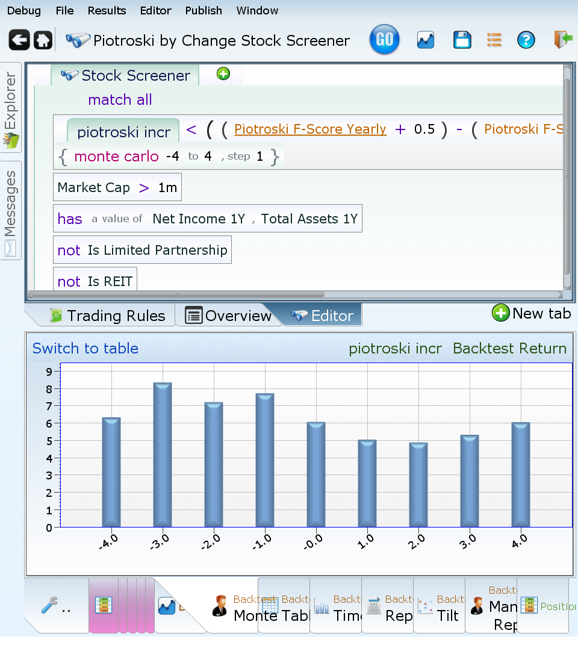Screen dimensions: 578x657
Task: Open the Piotroski F-Score Yearly link
Action: [310, 129]
